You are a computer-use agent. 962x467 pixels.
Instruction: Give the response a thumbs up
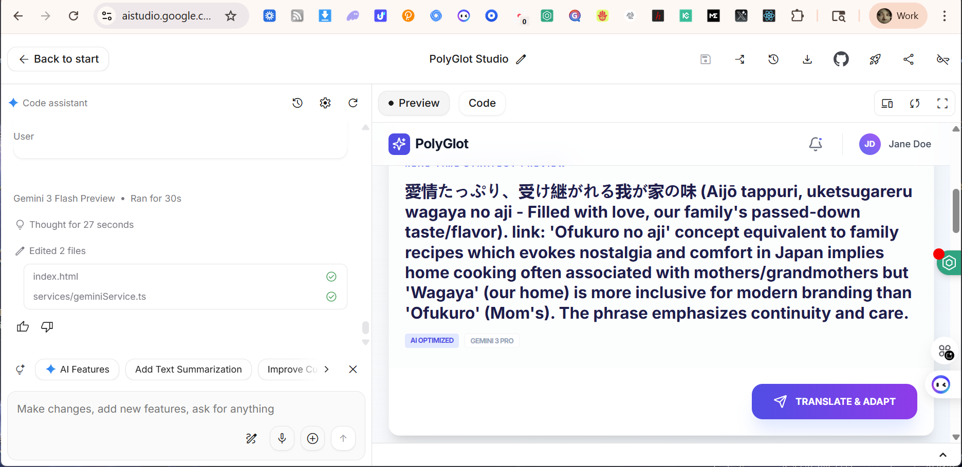tap(23, 327)
